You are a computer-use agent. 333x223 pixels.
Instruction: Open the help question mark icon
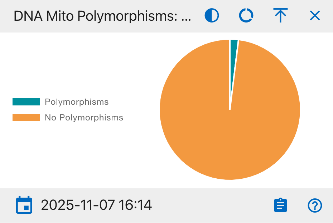point(315,205)
